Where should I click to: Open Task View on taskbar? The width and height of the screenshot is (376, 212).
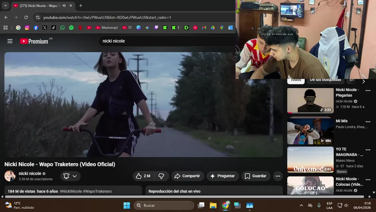[201, 205]
